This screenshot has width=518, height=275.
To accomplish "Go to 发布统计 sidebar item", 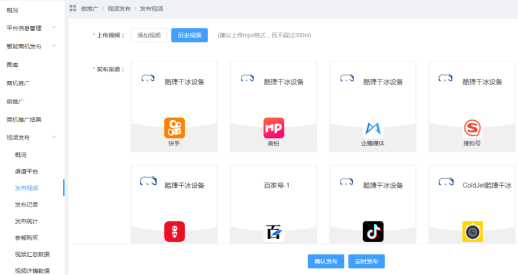I will pyautogui.click(x=26, y=221).
